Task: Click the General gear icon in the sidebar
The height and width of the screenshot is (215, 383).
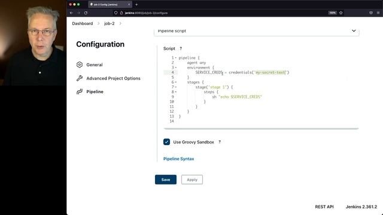Action: 80,64
